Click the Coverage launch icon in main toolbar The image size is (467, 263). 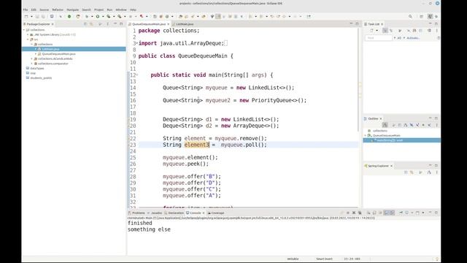click(109, 16)
